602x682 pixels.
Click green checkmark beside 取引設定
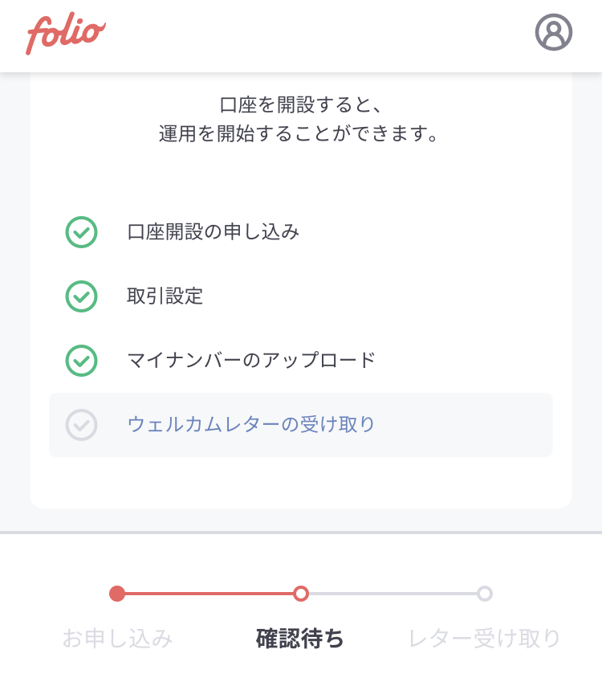tap(81, 296)
